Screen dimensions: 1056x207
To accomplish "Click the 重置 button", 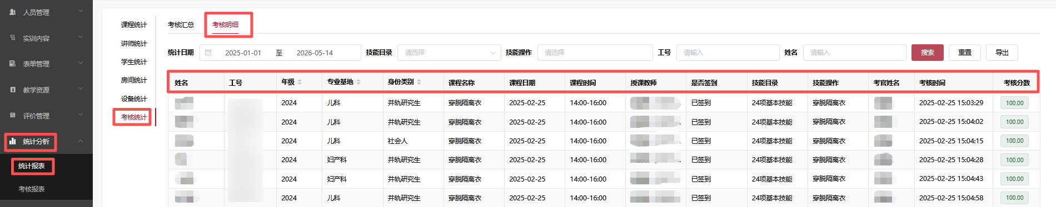I will coord(965,53).
